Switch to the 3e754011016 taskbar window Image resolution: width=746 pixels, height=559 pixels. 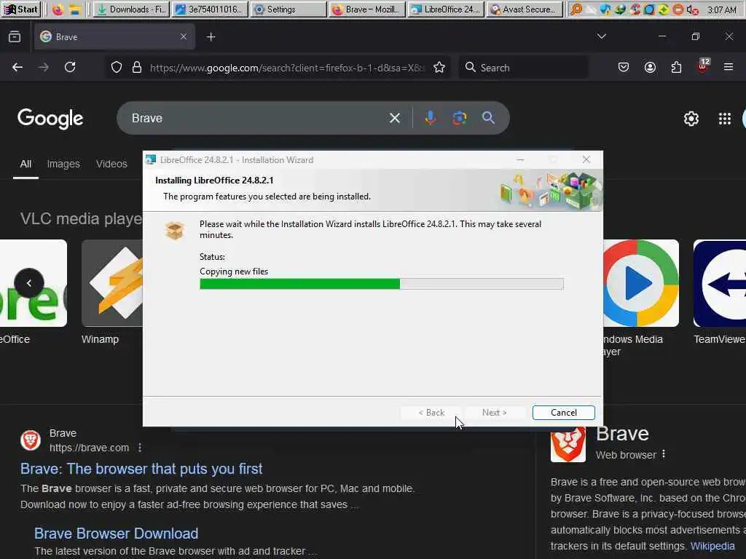click(x=210, y=9)
